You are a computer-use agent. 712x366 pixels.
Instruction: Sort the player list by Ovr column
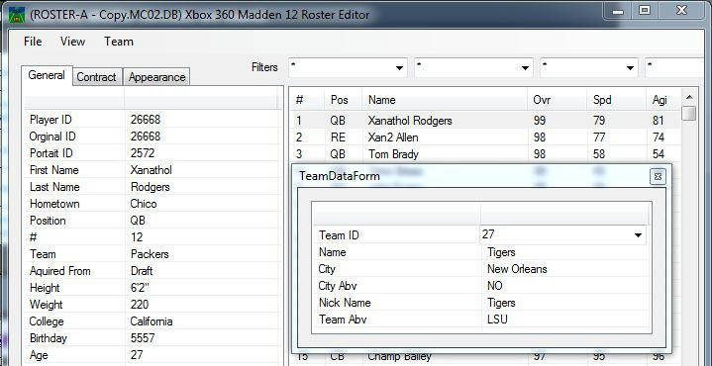[558, 100]
